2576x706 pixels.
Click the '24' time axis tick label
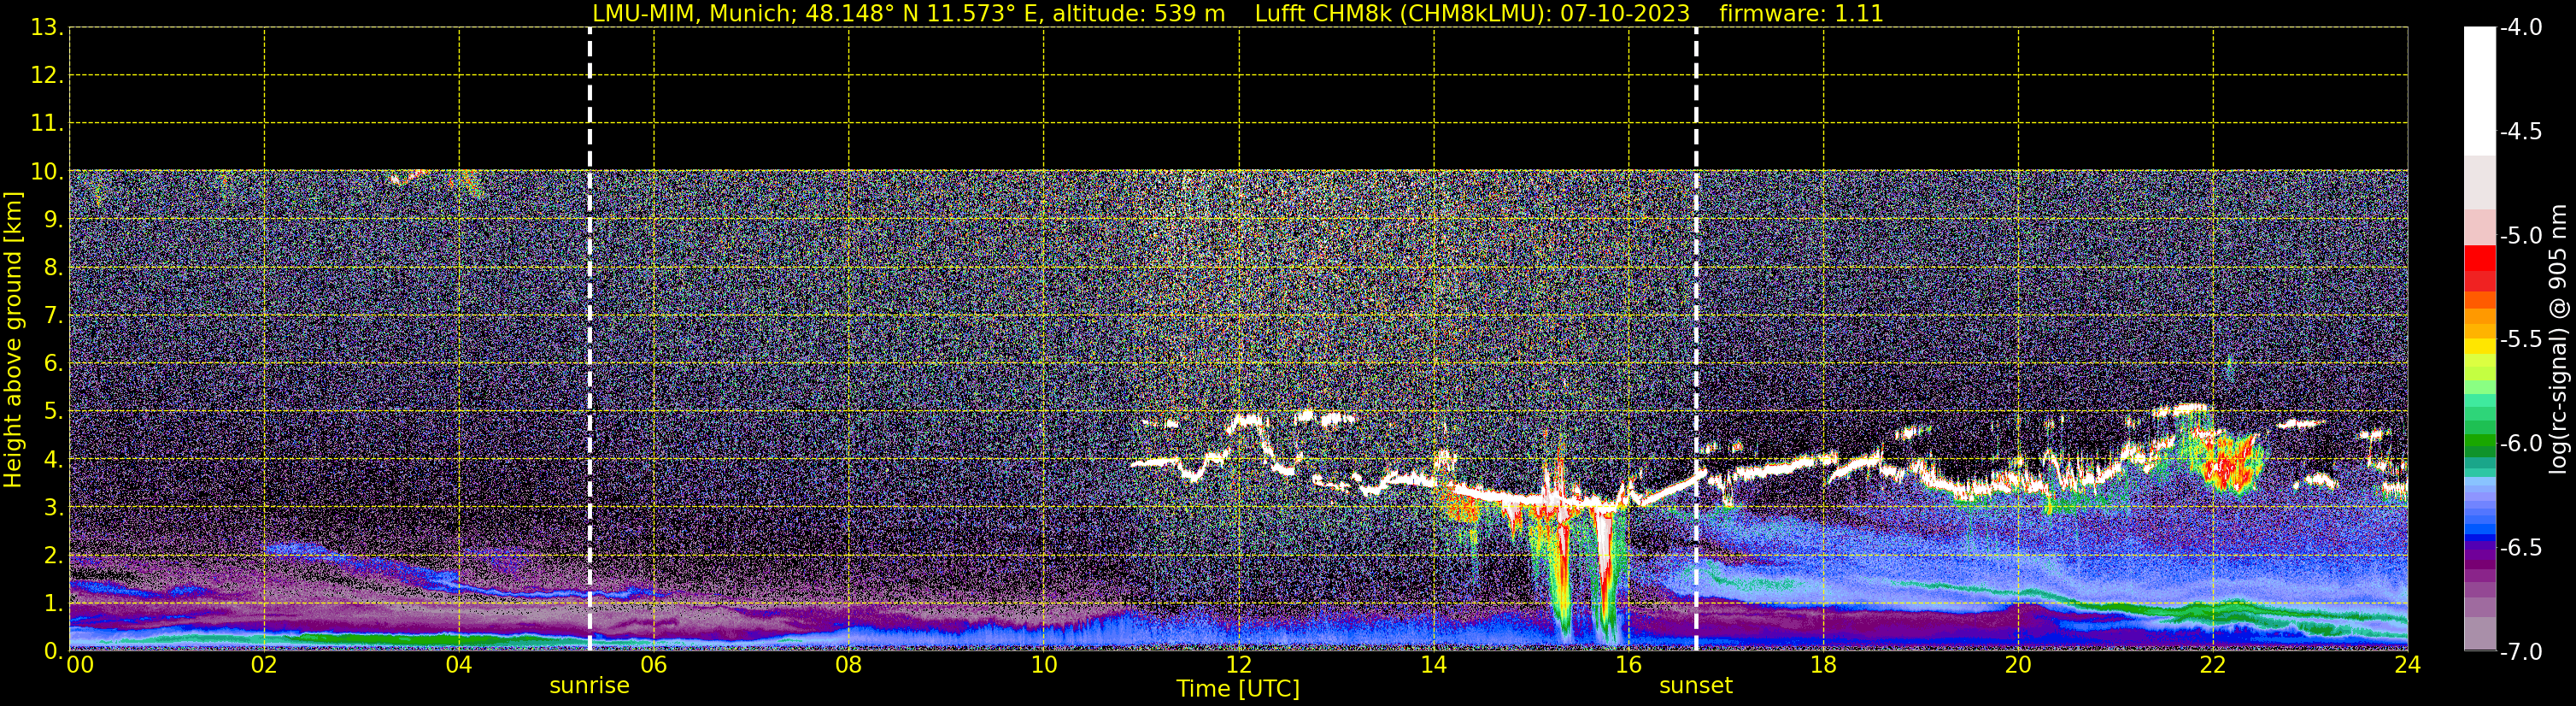pyautogui.click(x=2408, y=665)
